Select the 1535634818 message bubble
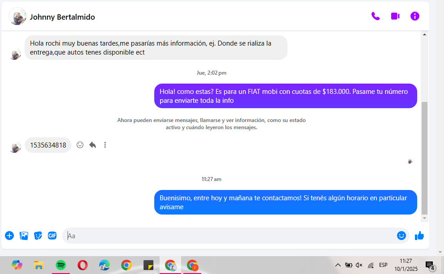Viewport: 444px width, 274px height. tap(48, 145)
